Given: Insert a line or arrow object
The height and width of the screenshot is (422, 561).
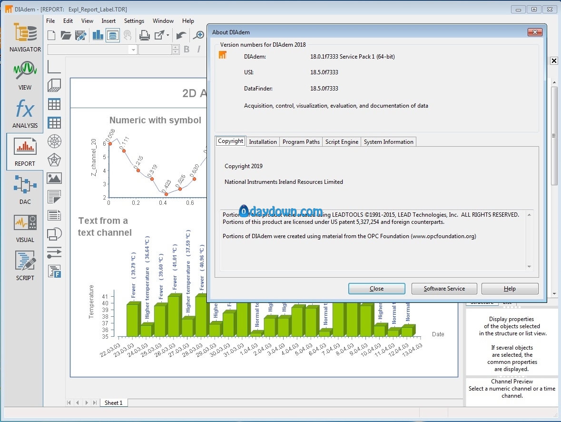Looking at the screenshot, I should [54, 252].
